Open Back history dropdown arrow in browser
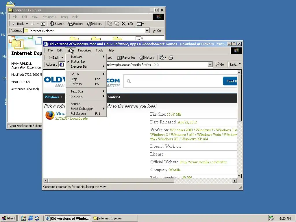 point(62,58)
